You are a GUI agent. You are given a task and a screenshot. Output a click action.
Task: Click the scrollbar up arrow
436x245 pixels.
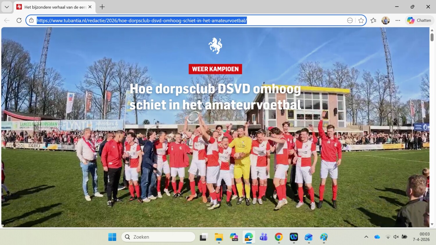coord(432,30)
